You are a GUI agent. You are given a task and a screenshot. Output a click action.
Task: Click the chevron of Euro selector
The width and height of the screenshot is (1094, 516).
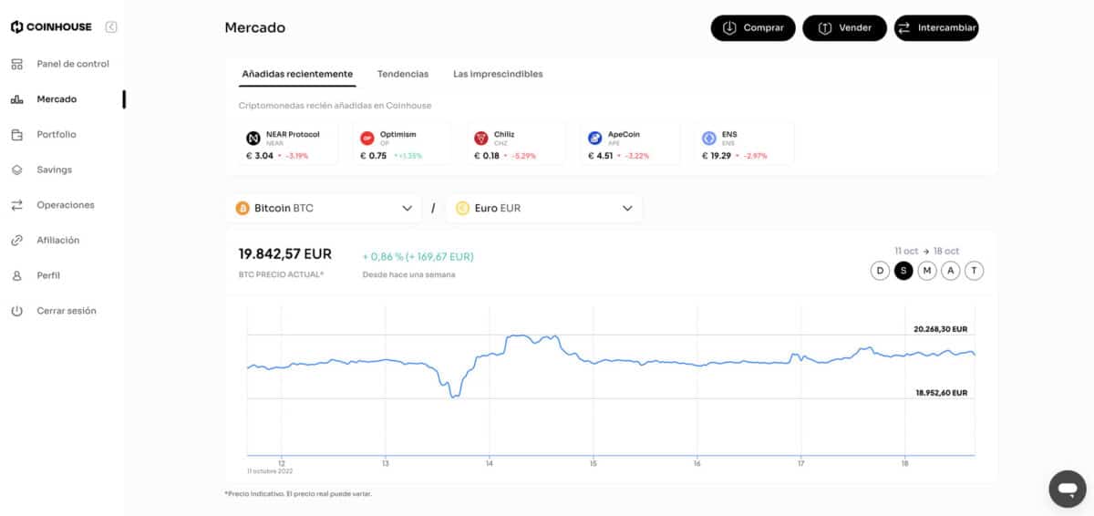[627, 208]
